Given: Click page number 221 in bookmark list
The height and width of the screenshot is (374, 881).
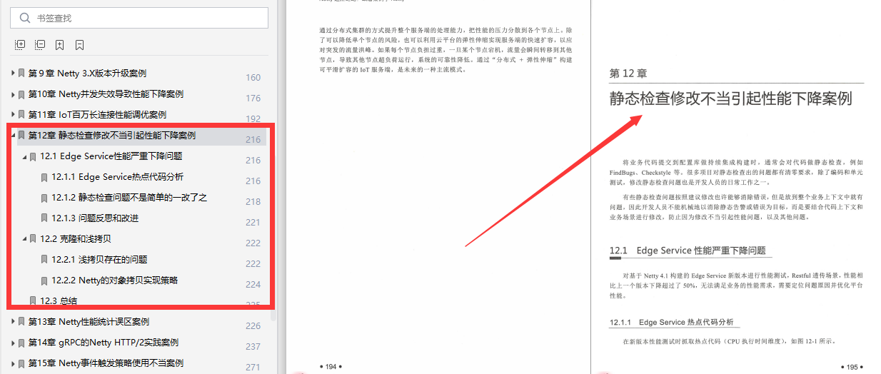Looking at the screenshot, I should tap(253, 223).
